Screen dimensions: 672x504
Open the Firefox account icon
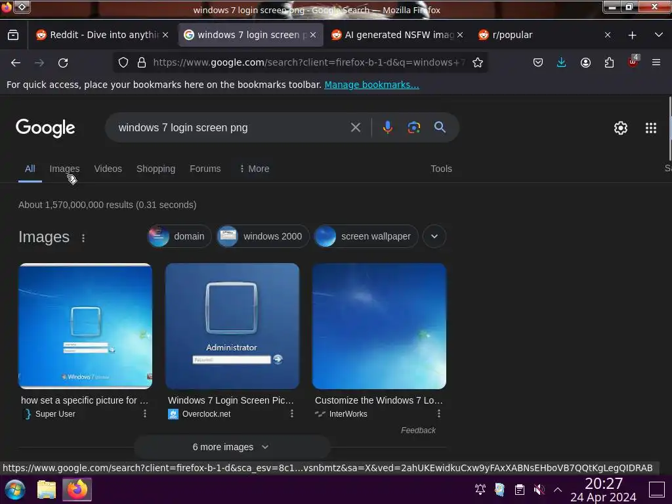(x=585, y=62)
